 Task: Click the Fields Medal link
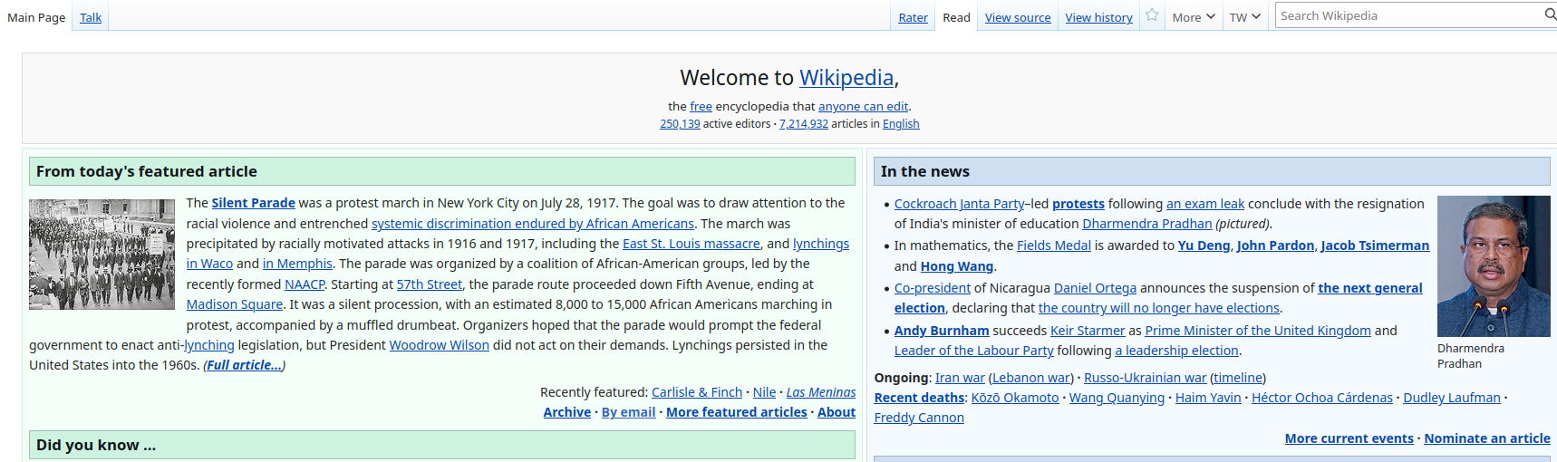1054,245
